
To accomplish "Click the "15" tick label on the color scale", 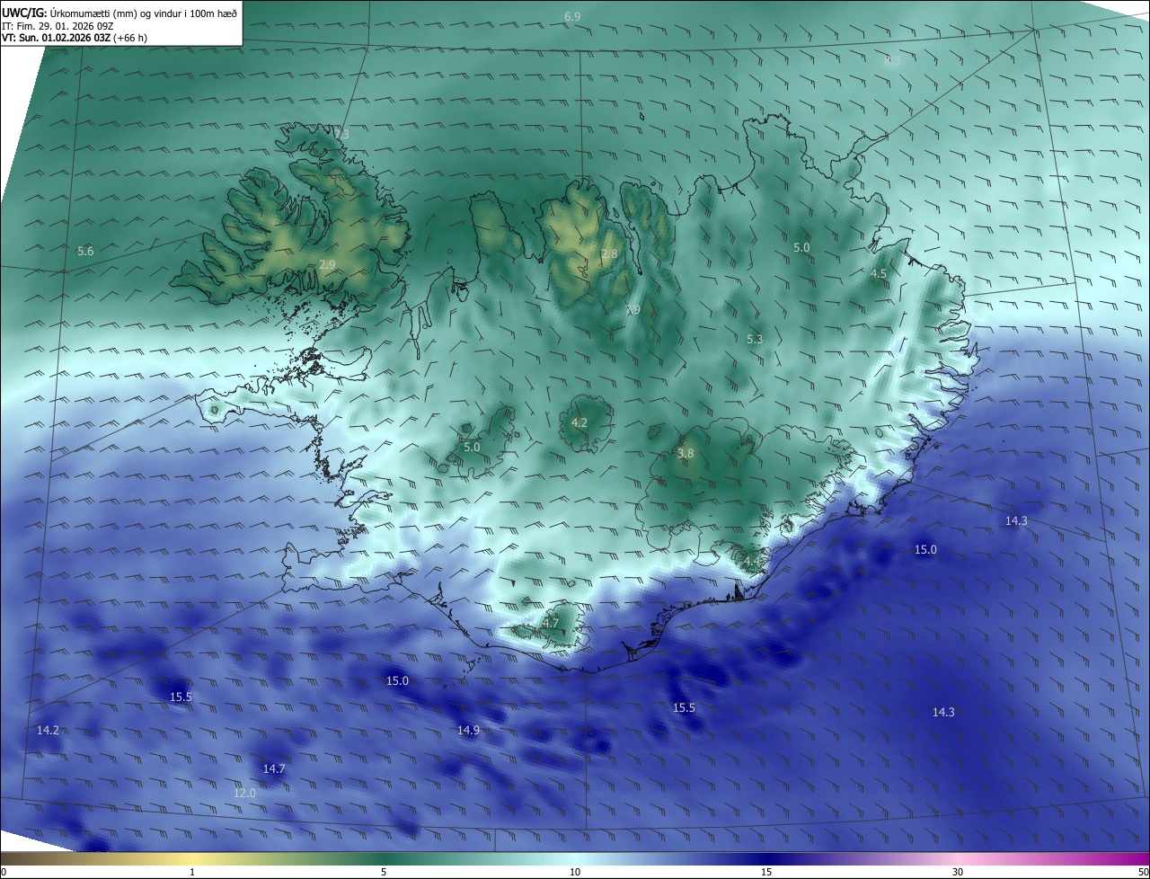I will coord(766,872).
